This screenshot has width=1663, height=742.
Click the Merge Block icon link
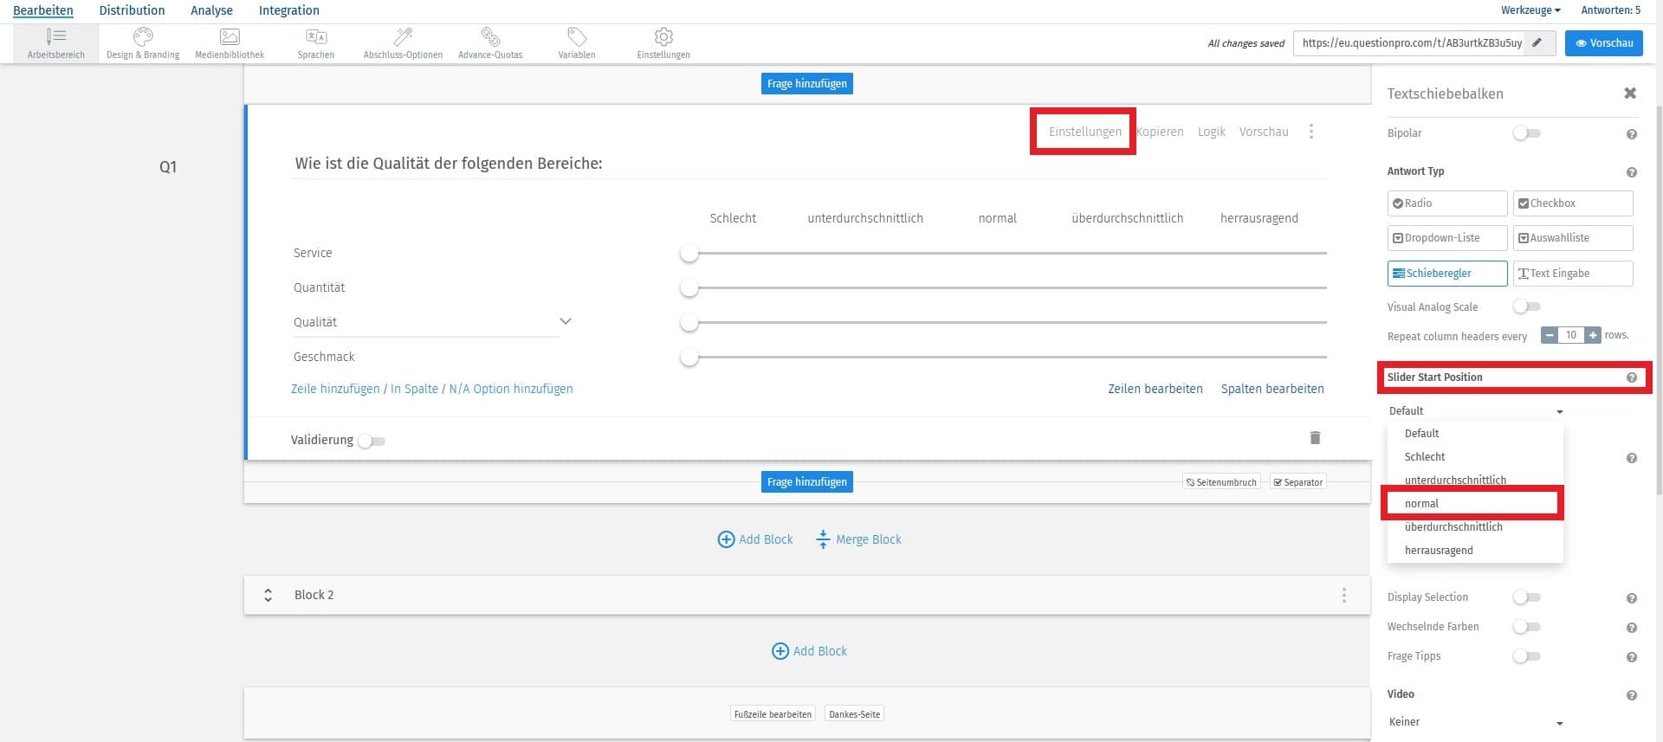click(x=858, y=539)
